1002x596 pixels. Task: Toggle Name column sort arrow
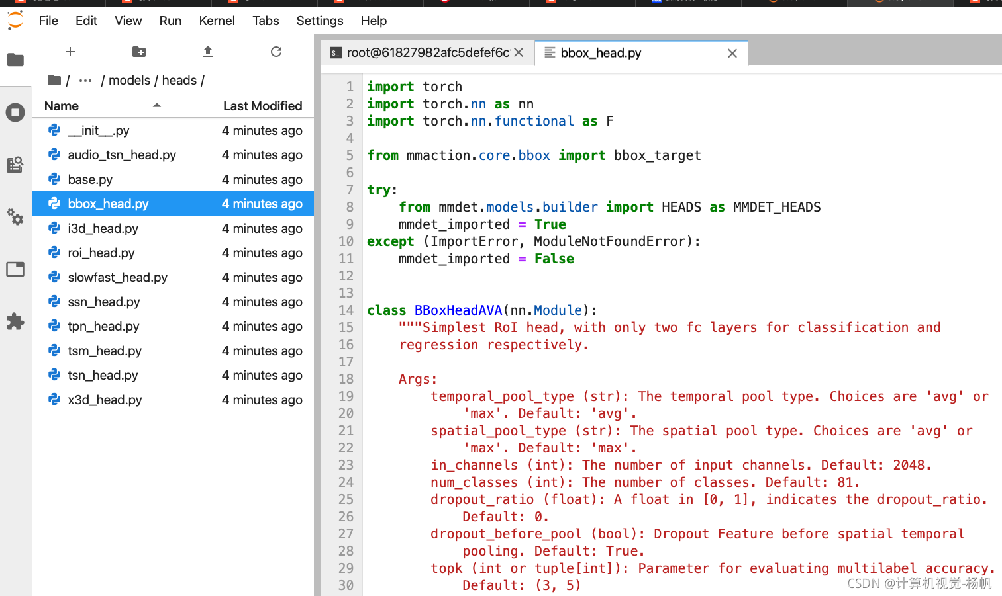pos(157,105)
